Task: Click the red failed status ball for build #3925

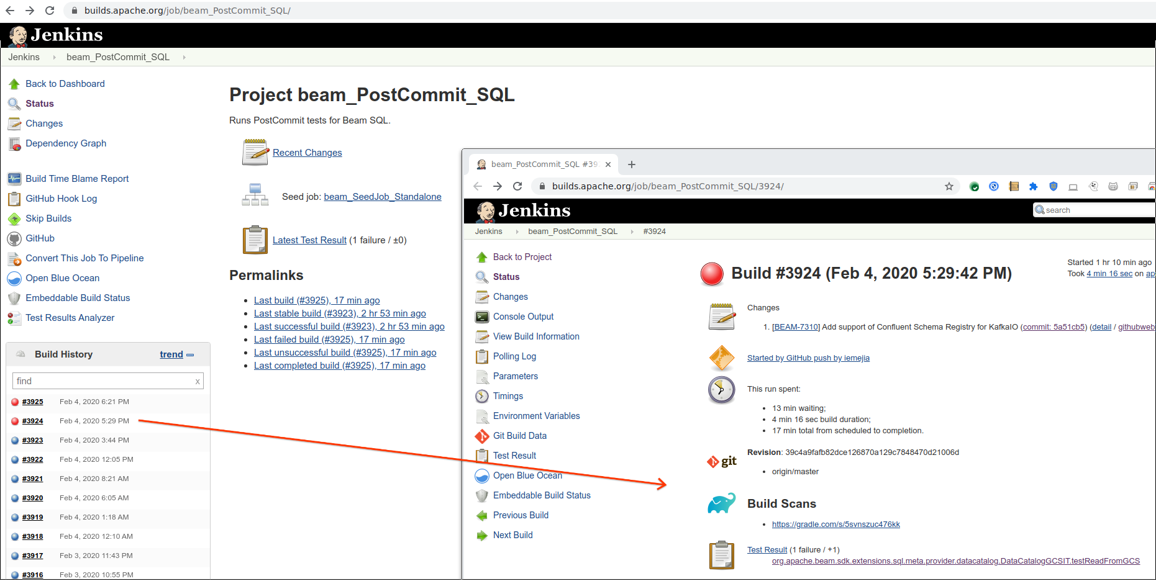Action: pos(15,402)
